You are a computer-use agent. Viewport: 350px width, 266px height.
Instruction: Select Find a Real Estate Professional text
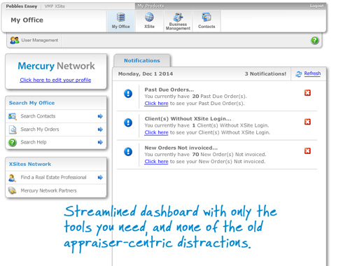[x=53, y=178]
